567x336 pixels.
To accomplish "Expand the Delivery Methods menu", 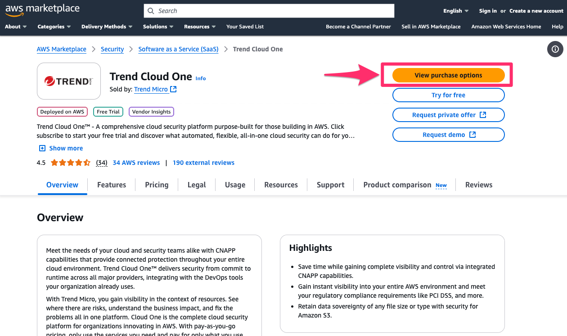I will coord(107,27).
